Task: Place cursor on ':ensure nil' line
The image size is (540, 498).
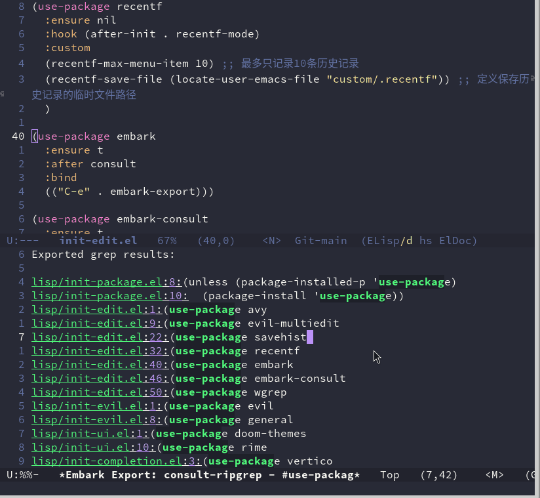Action: pos(81,20)
